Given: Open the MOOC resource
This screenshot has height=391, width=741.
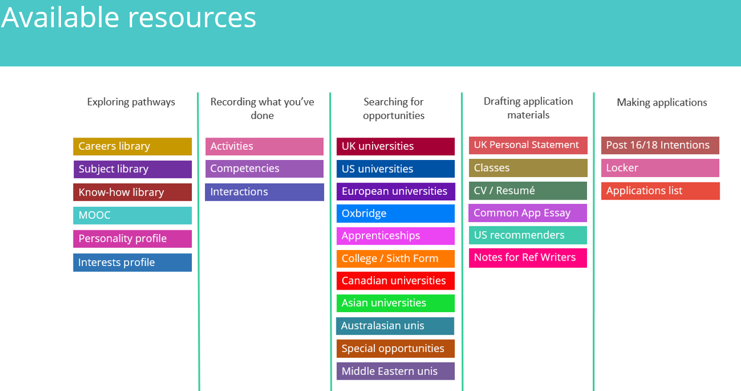Looking at the screenshot, I should point(133,216).
